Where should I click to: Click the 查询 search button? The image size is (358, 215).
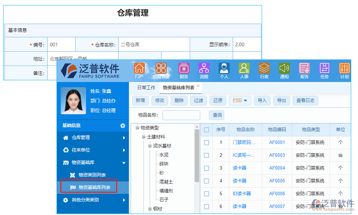coord(217,115)
